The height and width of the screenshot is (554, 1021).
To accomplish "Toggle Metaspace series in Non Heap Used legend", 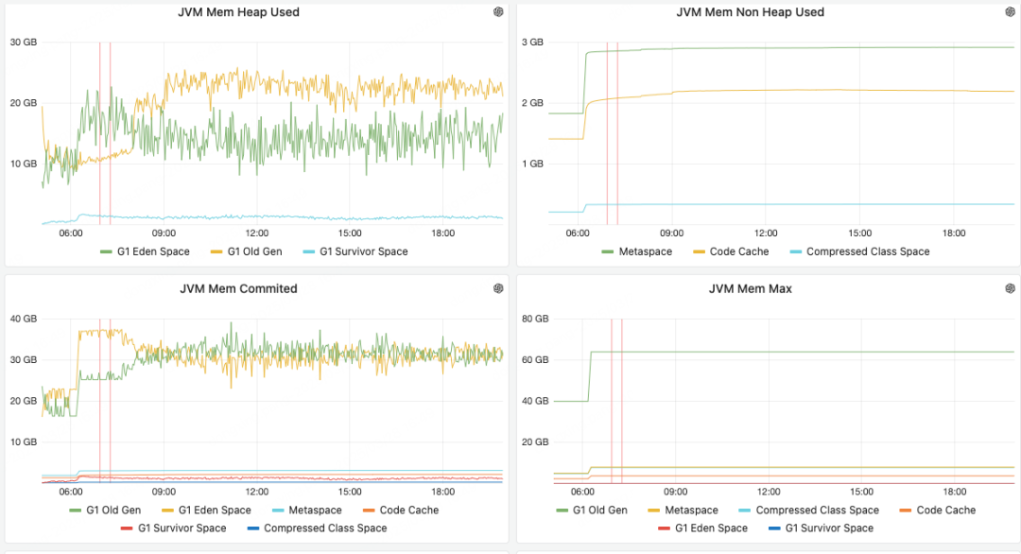I will [x=645, y=252].
